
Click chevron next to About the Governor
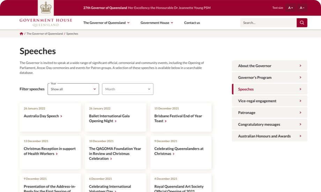click(300, 66)
